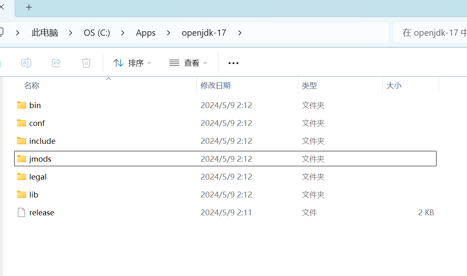Image resolution: width=467 pixels, height=276 pixels.
Task: Open a new tab with plus button
Action: (x=29, y=7)
